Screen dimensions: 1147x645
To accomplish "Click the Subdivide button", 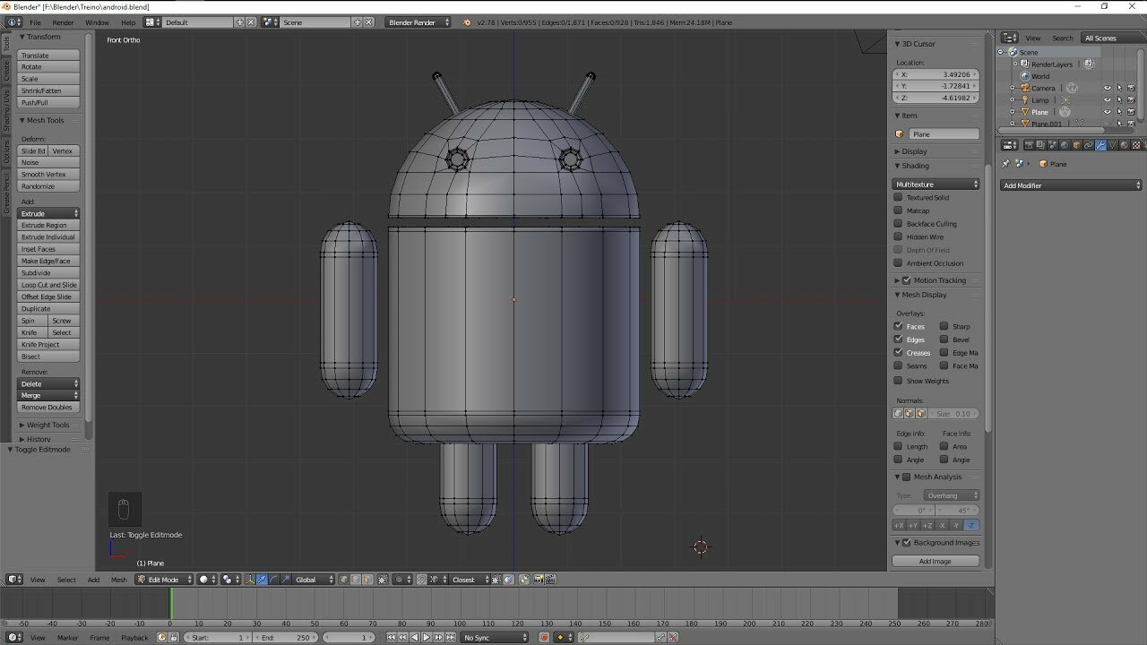I will pyautogui.click(x=49, y=273).
